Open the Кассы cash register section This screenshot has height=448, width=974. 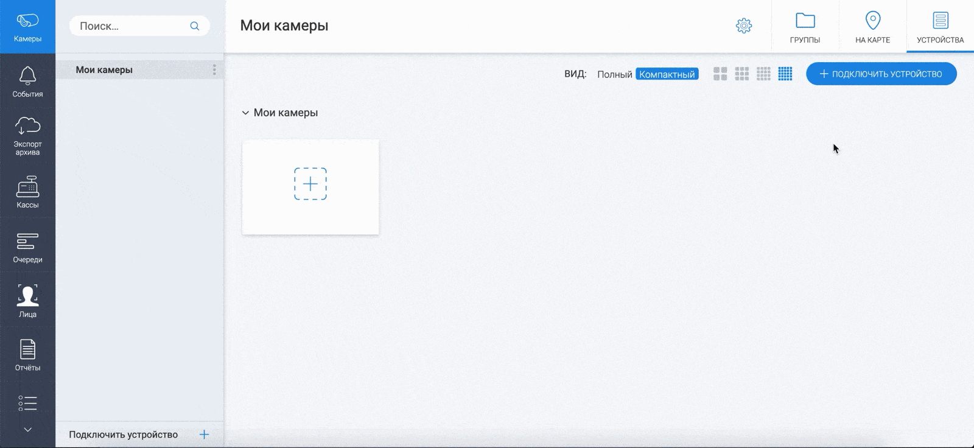(x=27, y=191)
